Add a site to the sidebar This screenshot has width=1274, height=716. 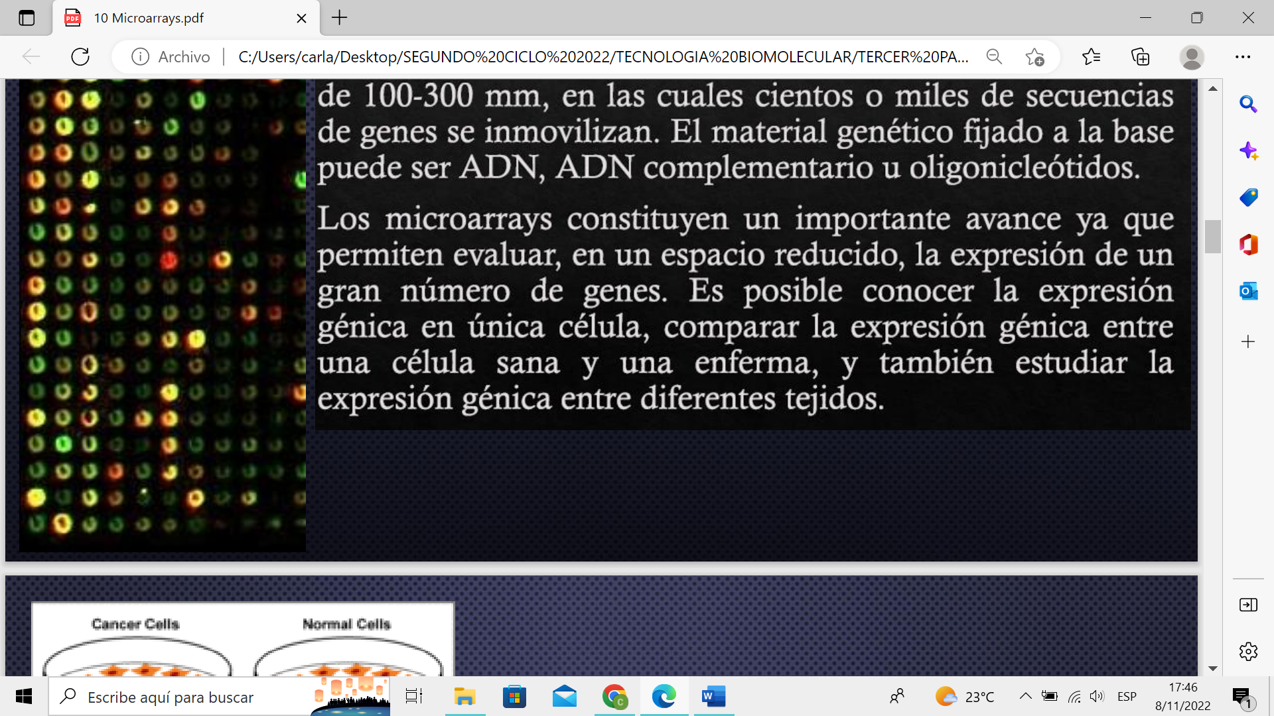coord(1248,342)
